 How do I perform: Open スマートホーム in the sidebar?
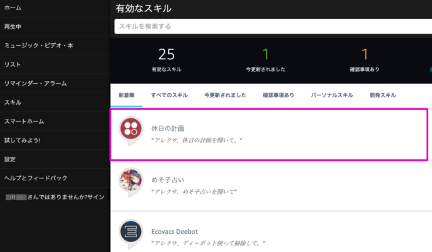coord(24,122)
